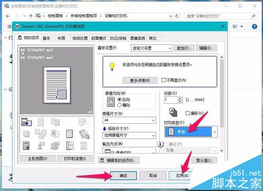
Task: Click the greyed grid table icon
Action: point(84,146)
